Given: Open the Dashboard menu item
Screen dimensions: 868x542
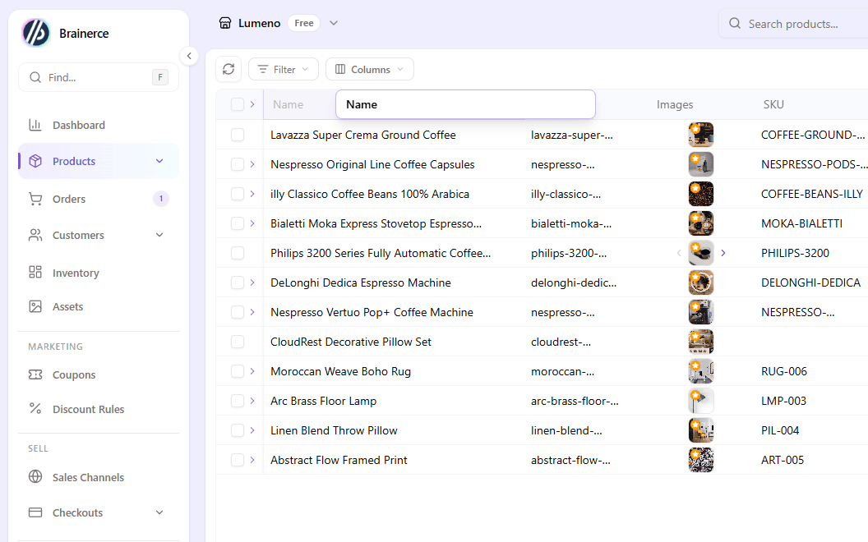Looking at the screenshot, I should [99, 125].
